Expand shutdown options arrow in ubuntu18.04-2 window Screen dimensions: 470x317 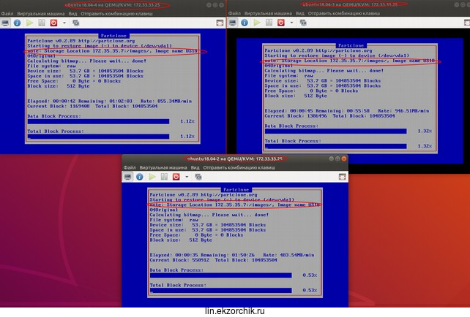click(188, 176)
